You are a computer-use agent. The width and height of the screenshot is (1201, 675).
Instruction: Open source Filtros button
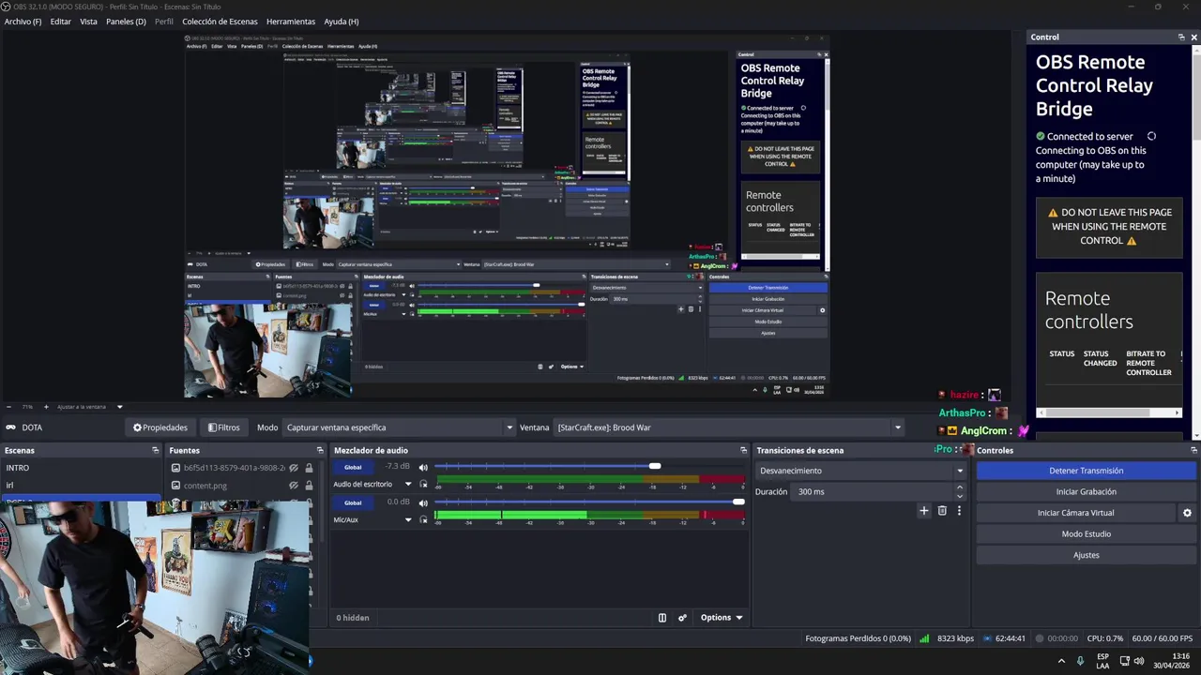224,427
